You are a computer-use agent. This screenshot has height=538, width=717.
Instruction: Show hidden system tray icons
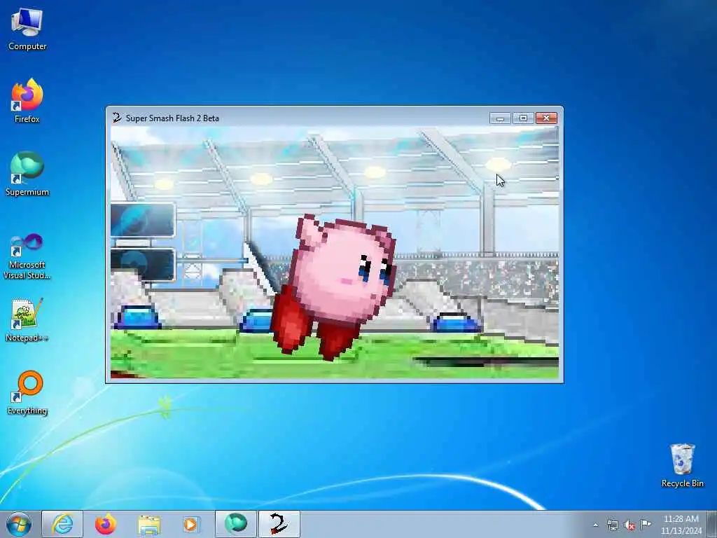point(595,525)
